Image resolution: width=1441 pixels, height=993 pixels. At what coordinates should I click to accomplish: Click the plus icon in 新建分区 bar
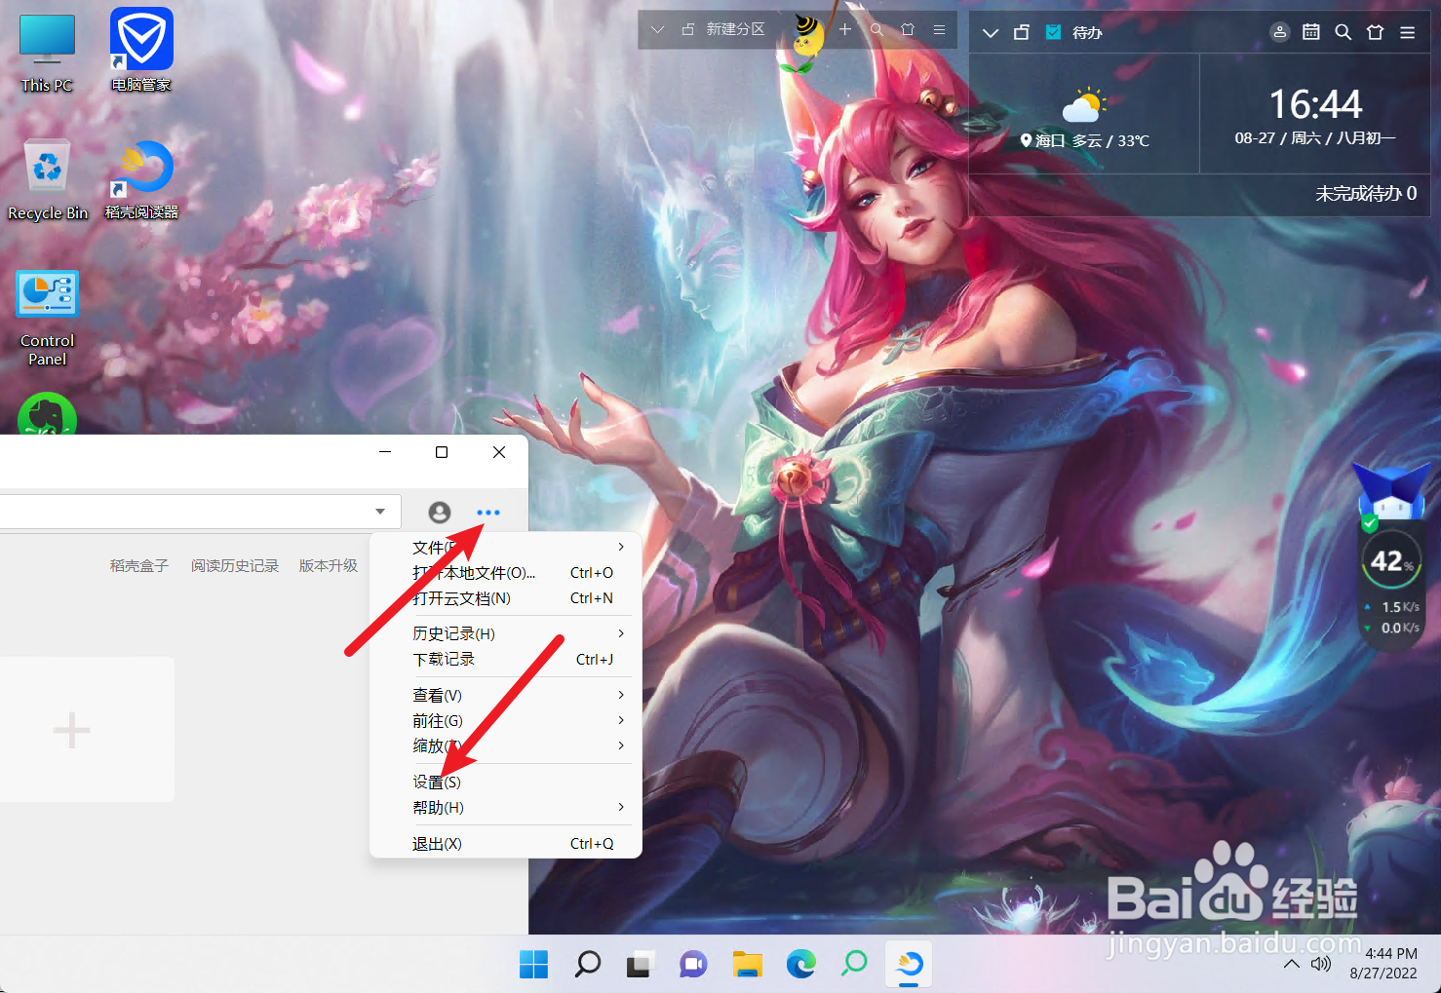845,30
